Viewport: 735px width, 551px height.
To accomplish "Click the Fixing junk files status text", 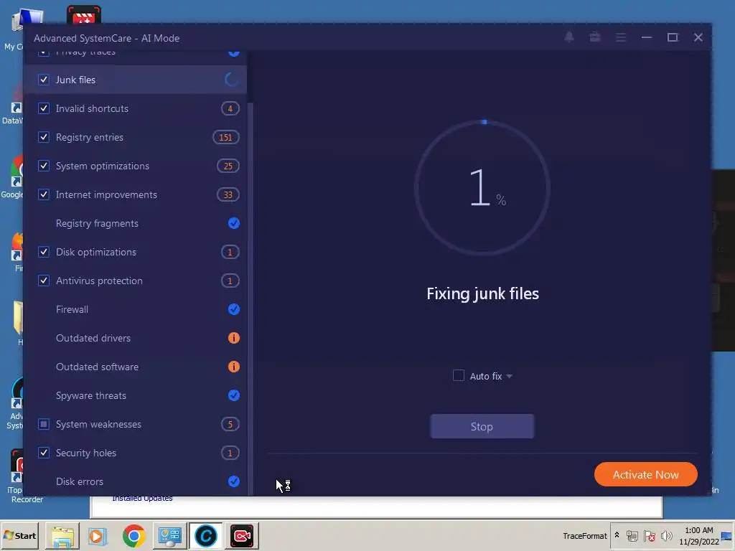I will tap(482, 293).
